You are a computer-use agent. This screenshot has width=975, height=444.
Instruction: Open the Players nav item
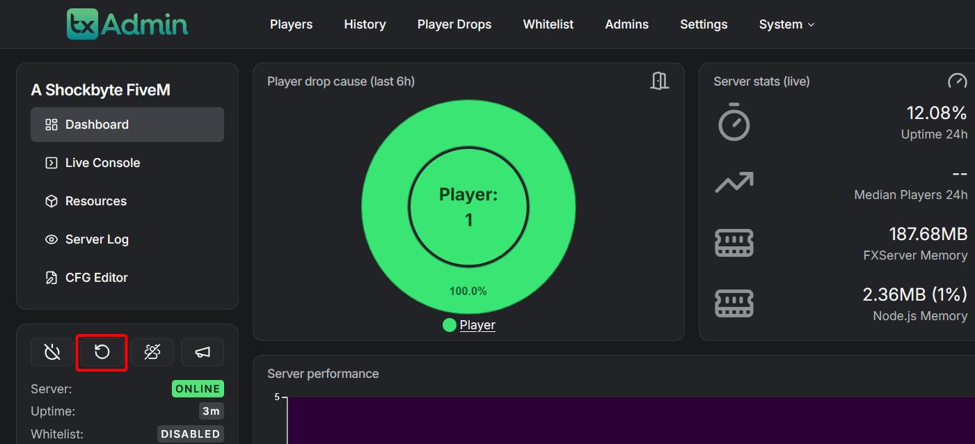pos(291,24)
